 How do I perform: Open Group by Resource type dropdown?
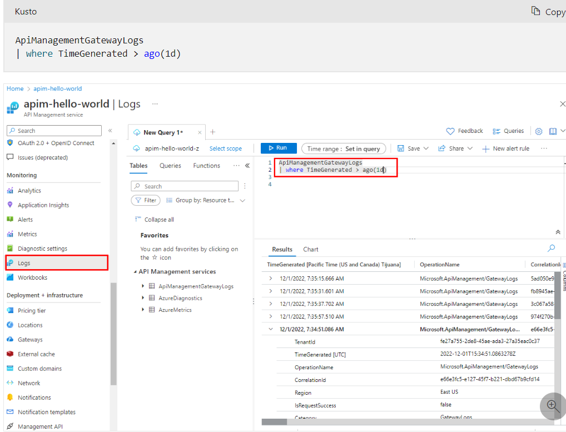(x=206, y=200)
